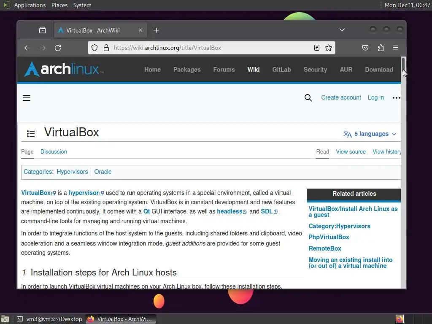Open the Hypervisors category link
This screenshot has width=432, height=324.
coord(72,172)
